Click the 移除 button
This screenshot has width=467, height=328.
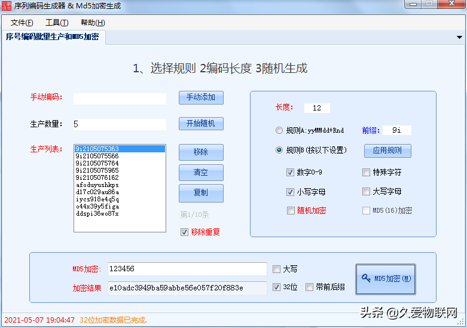[x=201, y=152]
